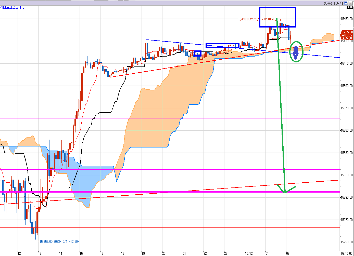Click the 15250,00 price axis label

tap(347, 242)
